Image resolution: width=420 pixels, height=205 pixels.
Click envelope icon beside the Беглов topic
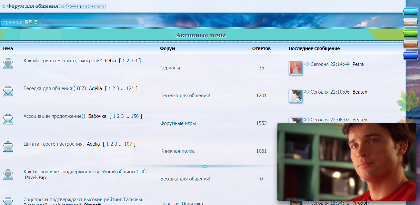(x=8, y=175)
